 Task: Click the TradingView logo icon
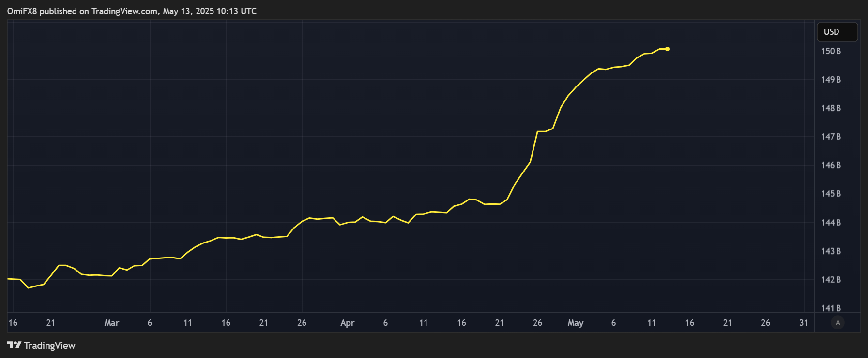coord(14,345)
